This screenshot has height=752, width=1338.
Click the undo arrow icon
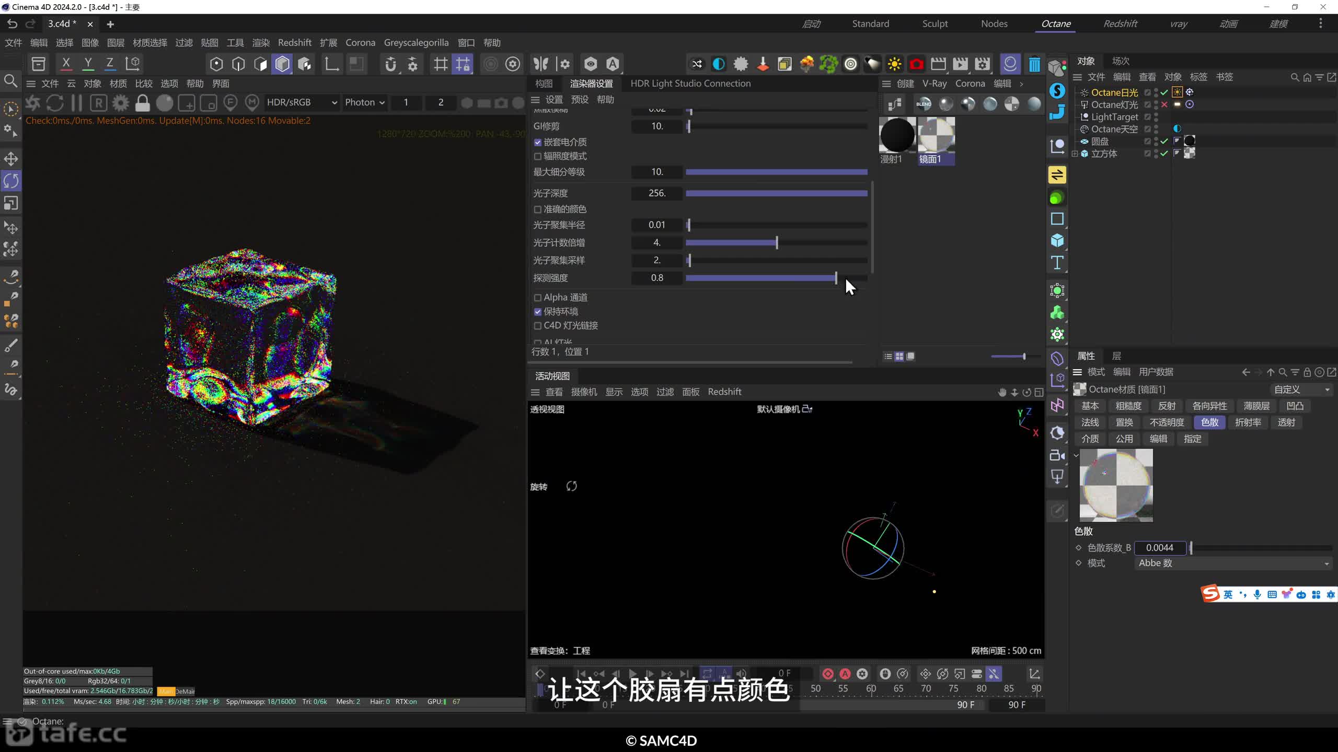(12, 24)
